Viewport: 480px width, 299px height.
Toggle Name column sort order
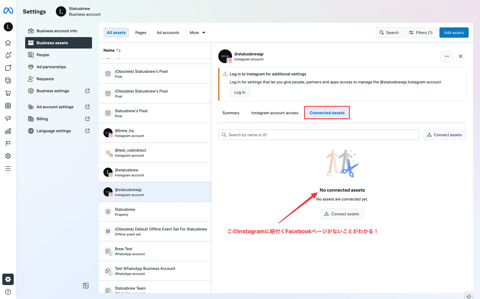[x=118, y=50]
